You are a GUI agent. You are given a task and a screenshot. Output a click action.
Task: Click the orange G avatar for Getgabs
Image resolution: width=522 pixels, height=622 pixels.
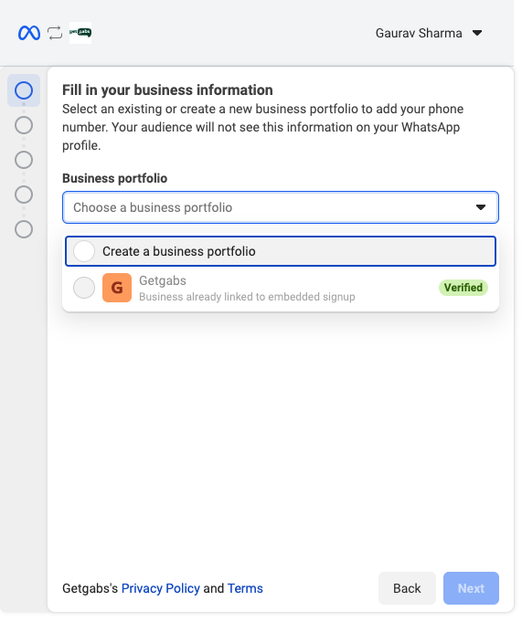coord(117,288)
